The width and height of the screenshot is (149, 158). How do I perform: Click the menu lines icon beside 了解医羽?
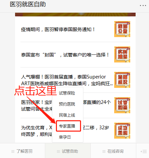13,151
